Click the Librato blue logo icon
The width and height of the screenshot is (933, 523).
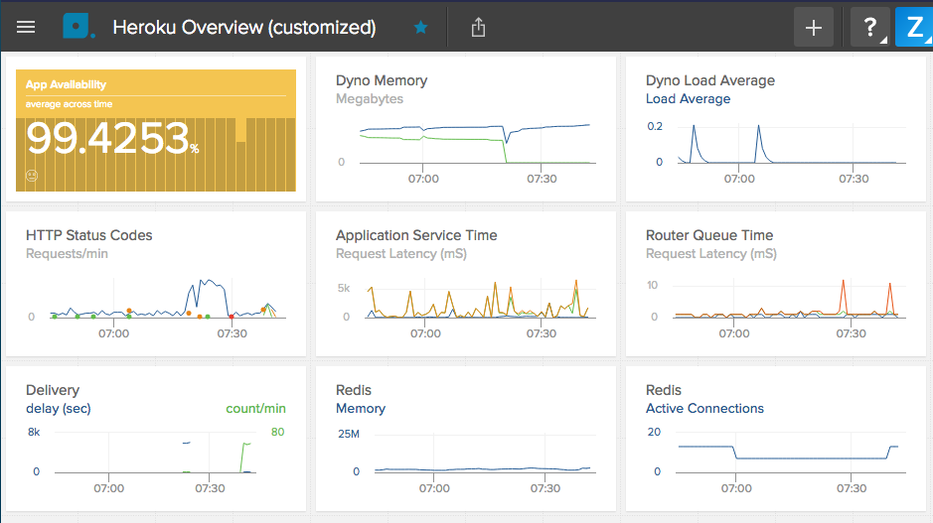78,27
